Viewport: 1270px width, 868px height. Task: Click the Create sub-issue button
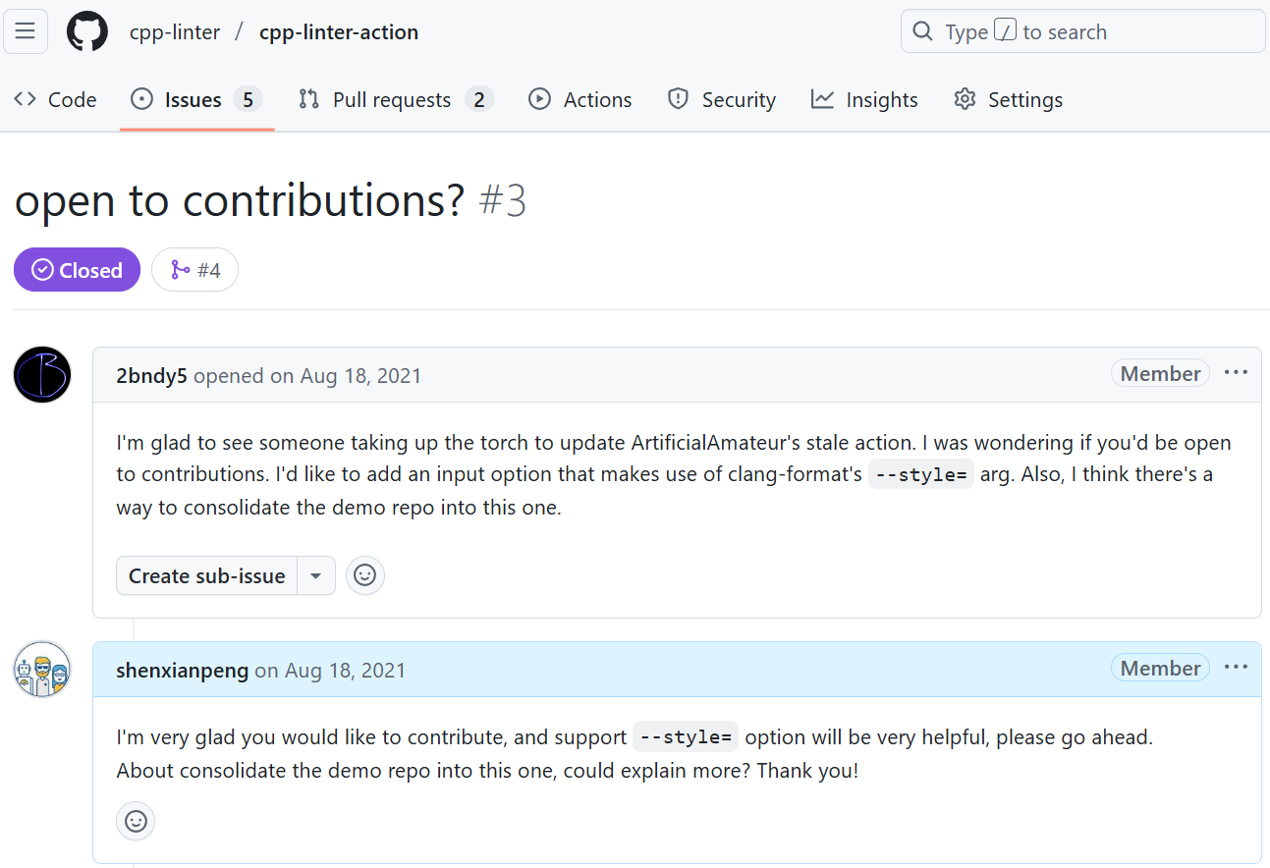207,575
